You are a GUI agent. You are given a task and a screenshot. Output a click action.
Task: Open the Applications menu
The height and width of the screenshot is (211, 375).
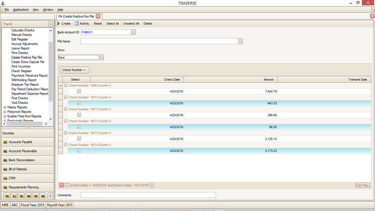[x=21, y=9]
